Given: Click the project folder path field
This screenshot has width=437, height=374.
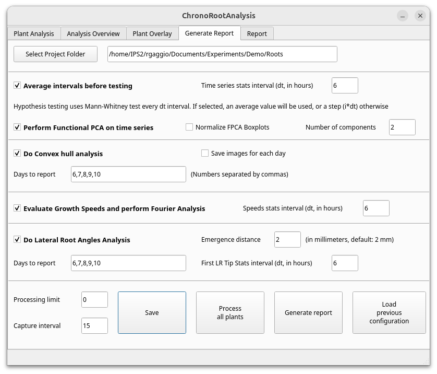Looking at the screenshot, I should 222,54.
